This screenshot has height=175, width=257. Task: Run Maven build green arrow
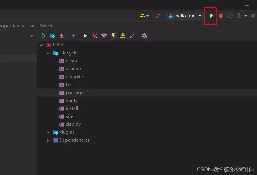pyautogui.click(x=85, y=36)
